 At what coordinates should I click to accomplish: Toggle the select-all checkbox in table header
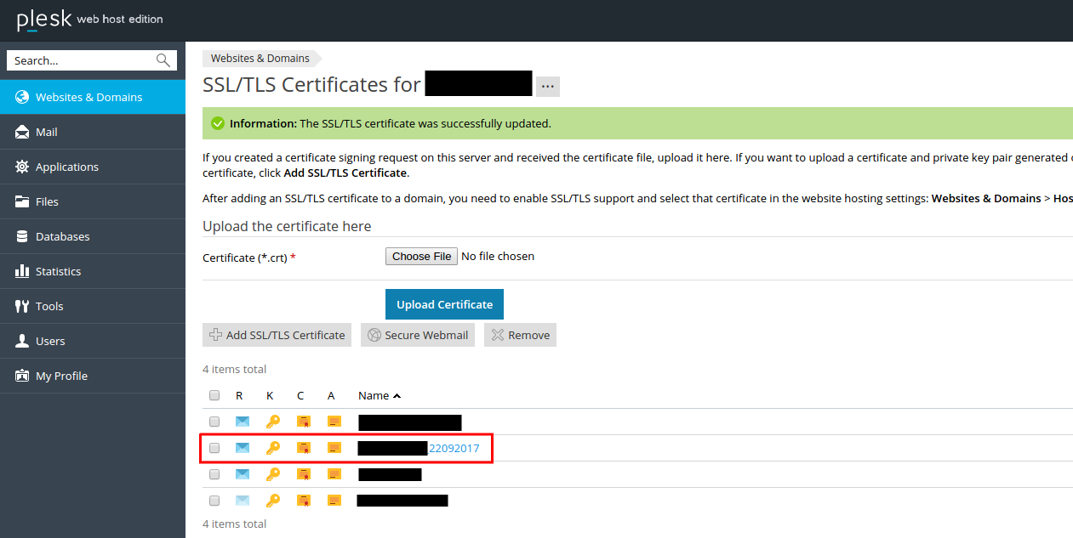(214, 395)
